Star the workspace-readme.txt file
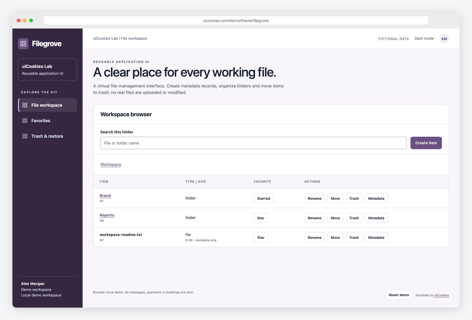472x320 pixels. pos(261,237)
